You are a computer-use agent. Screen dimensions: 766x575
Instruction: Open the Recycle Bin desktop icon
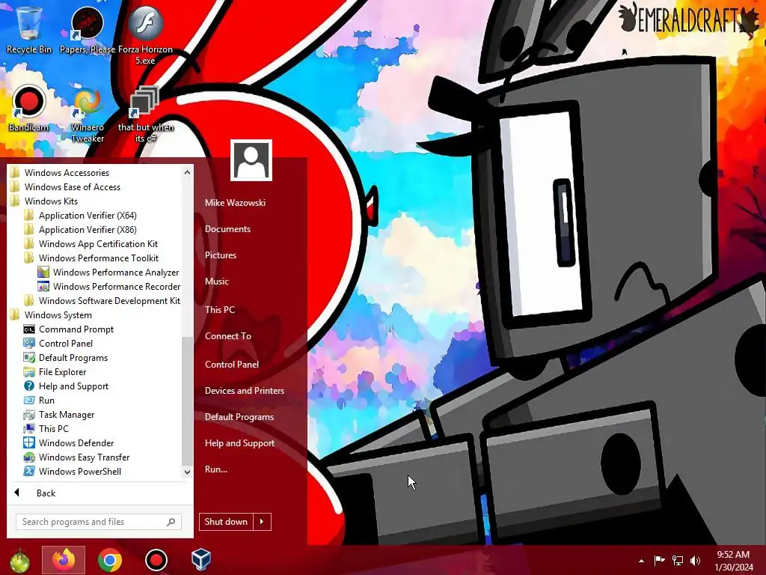(x=29, y=28)
